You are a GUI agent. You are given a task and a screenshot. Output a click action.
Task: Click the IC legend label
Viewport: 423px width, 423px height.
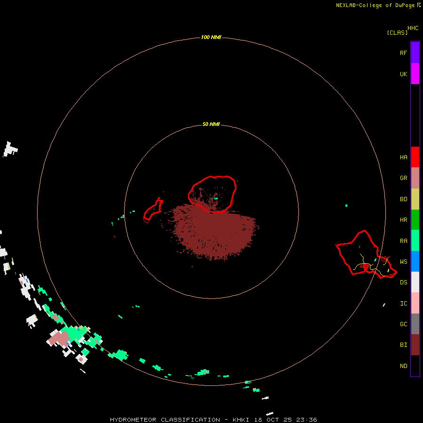pyautogui.click(x=403, y=304)
